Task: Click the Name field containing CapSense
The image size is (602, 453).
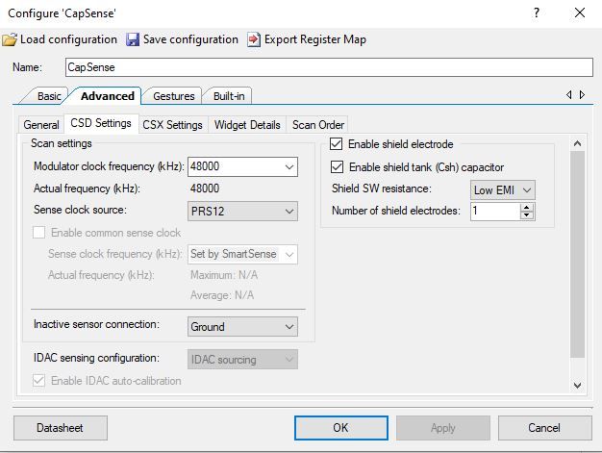Action: click(329, 67)
